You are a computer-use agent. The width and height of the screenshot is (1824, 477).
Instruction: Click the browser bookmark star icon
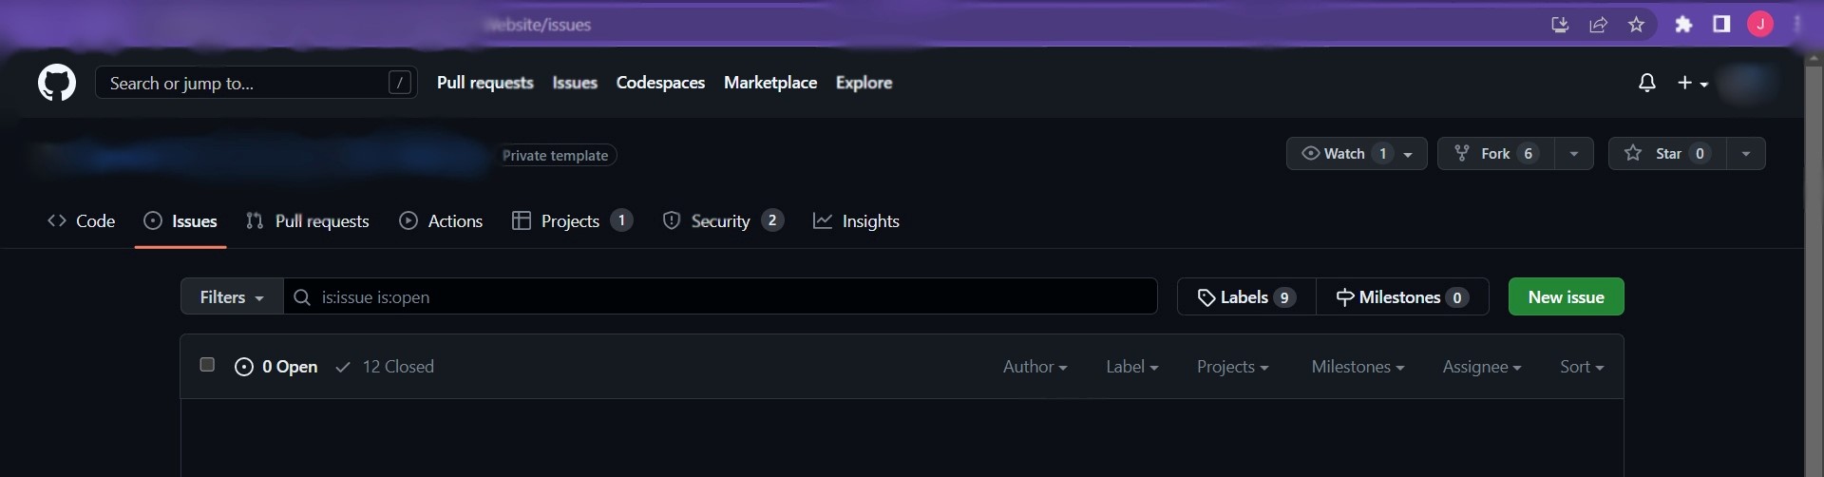pos(1636,25)
